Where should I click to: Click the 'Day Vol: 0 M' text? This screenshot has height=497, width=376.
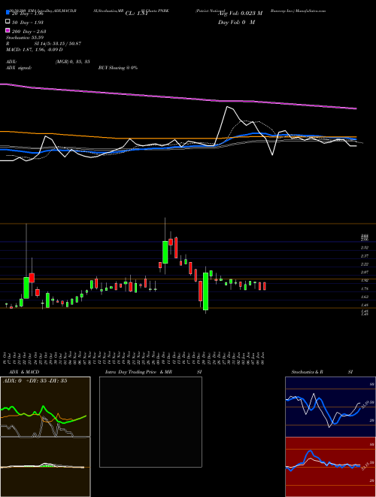236,22
